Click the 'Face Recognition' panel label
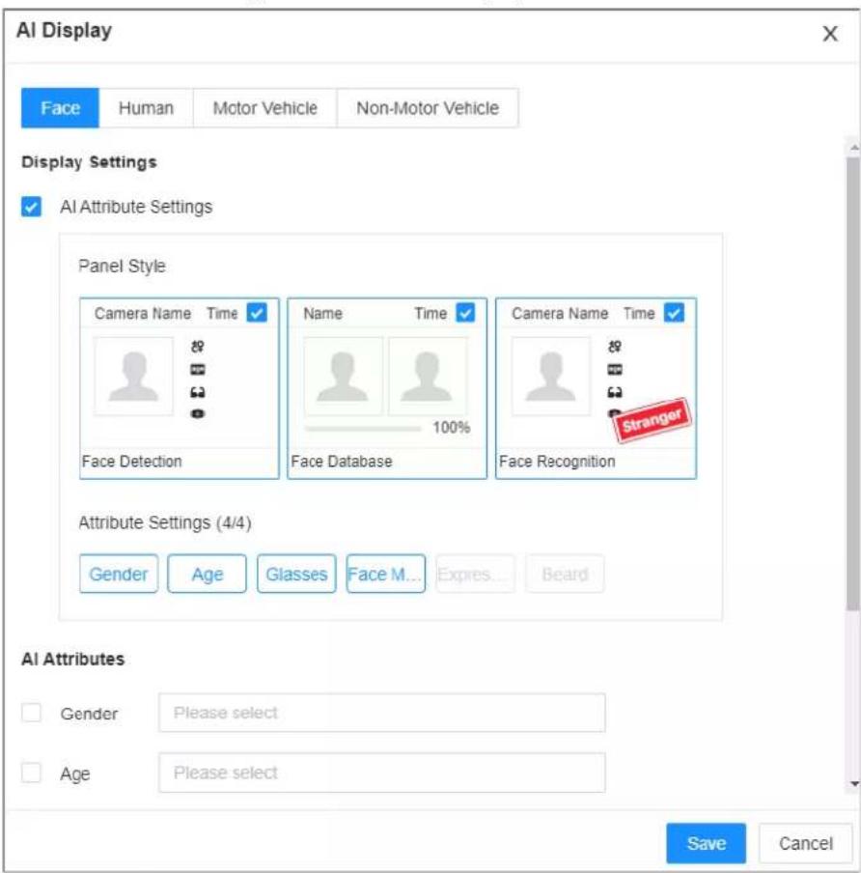Image resolution: width=861 pixels, height=873 pixels. [557, 462]
